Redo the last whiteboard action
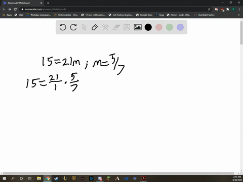The width and height of the screenshot is (243, 182). [x=73, y=27]
